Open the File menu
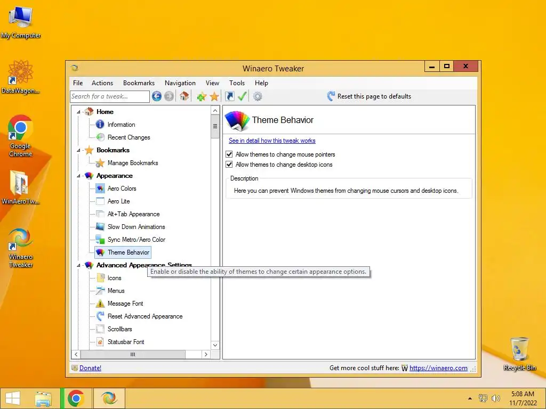Viewport: 546px width, 409px height. 78,83
